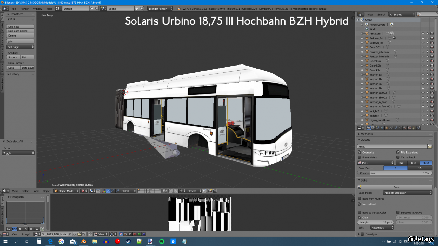Screen dimensions: 438x246
Task: Open Steam from the taskbar
Action: (x=129, y=242)
